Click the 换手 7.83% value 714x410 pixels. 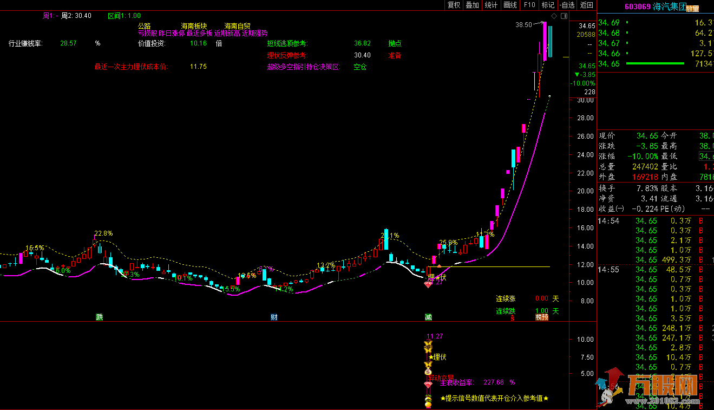[x=647, y=188]
